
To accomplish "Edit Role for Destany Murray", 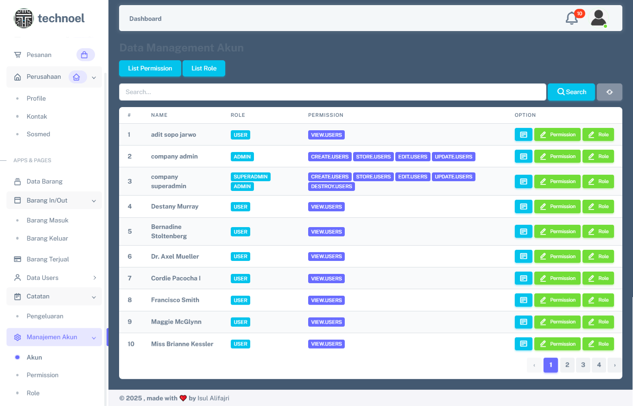I will coord(598,207).
